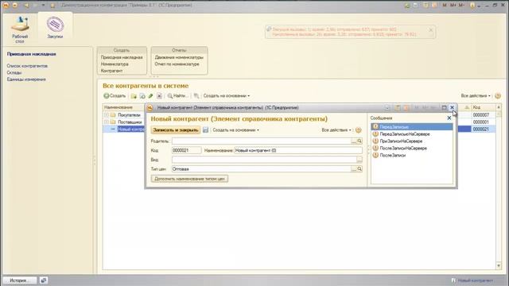Image resolution: width=509 pixels, height=286 pixels.
Task: Click Записать и закрыть button
Action: click(x=176, y=130)
